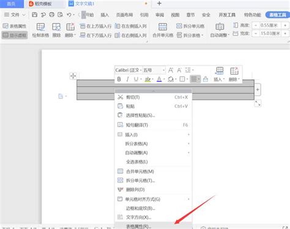Click the text highlight color button
Viewport: 290px width, 229px height.
(x=147, y=79)
